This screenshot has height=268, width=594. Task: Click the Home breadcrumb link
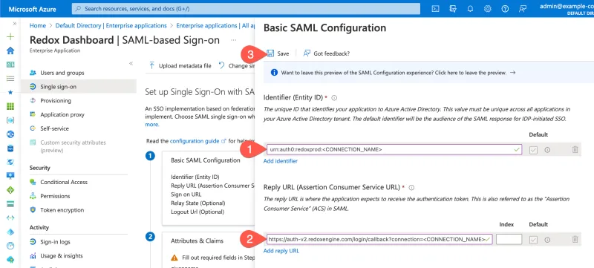(x=38, y=26)
